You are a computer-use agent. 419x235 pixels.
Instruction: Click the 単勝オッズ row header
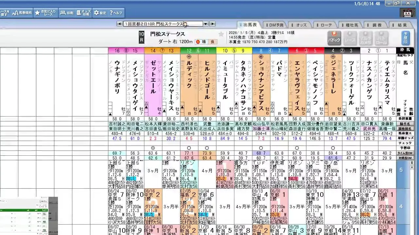click(x=405, y=138)
